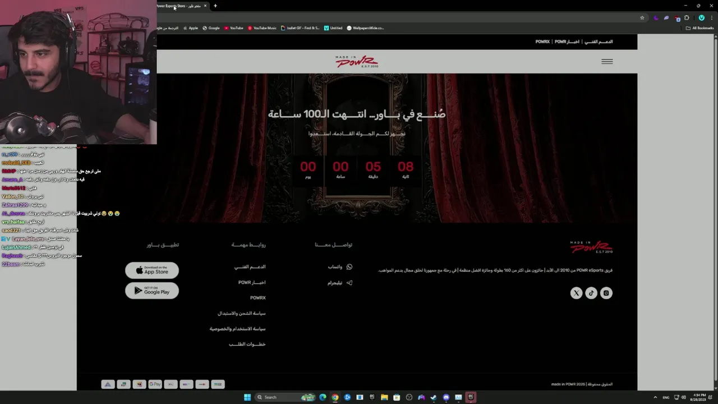The height and width of the screenshot is (404, 718).
Task: Click chat username vrs_haifaa
Action: (13, 222)
